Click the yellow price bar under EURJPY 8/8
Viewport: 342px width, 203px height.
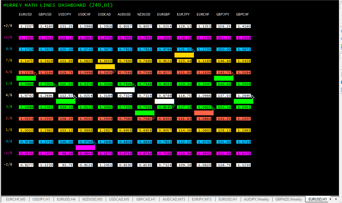click(184, 55)
